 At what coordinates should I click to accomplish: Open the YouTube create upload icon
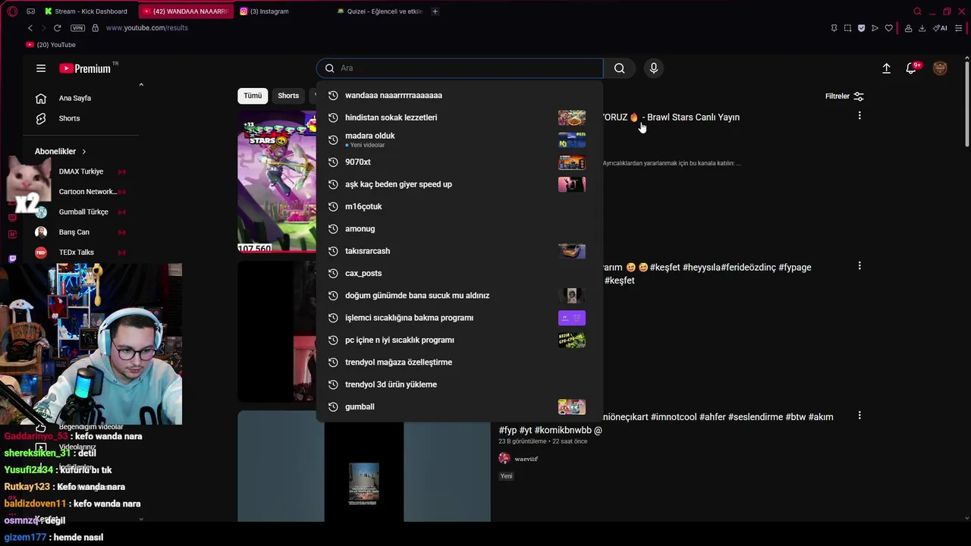886,68
